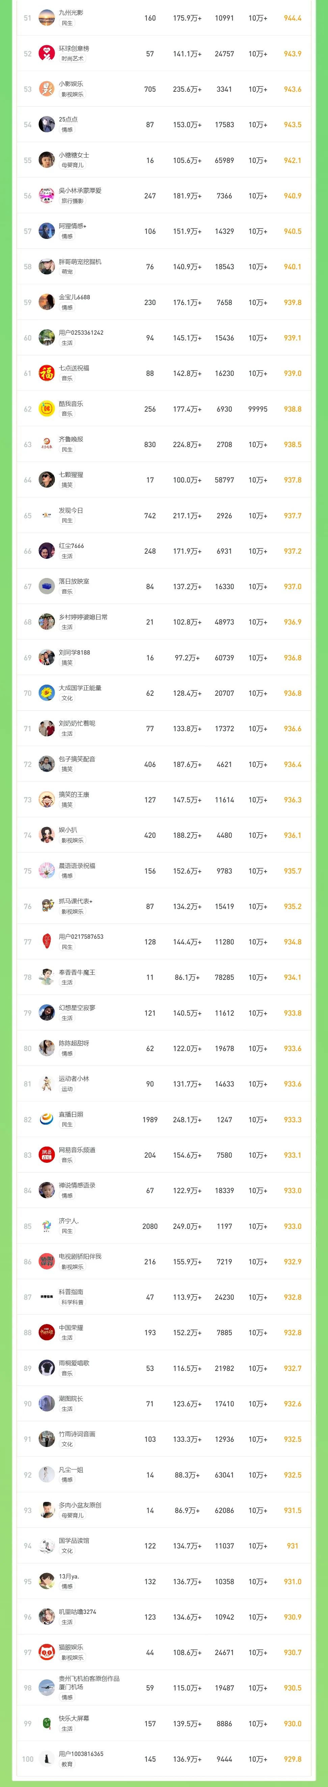
Task: Click the red 网易音乐频道 logo
Action: coord(47,1155)
